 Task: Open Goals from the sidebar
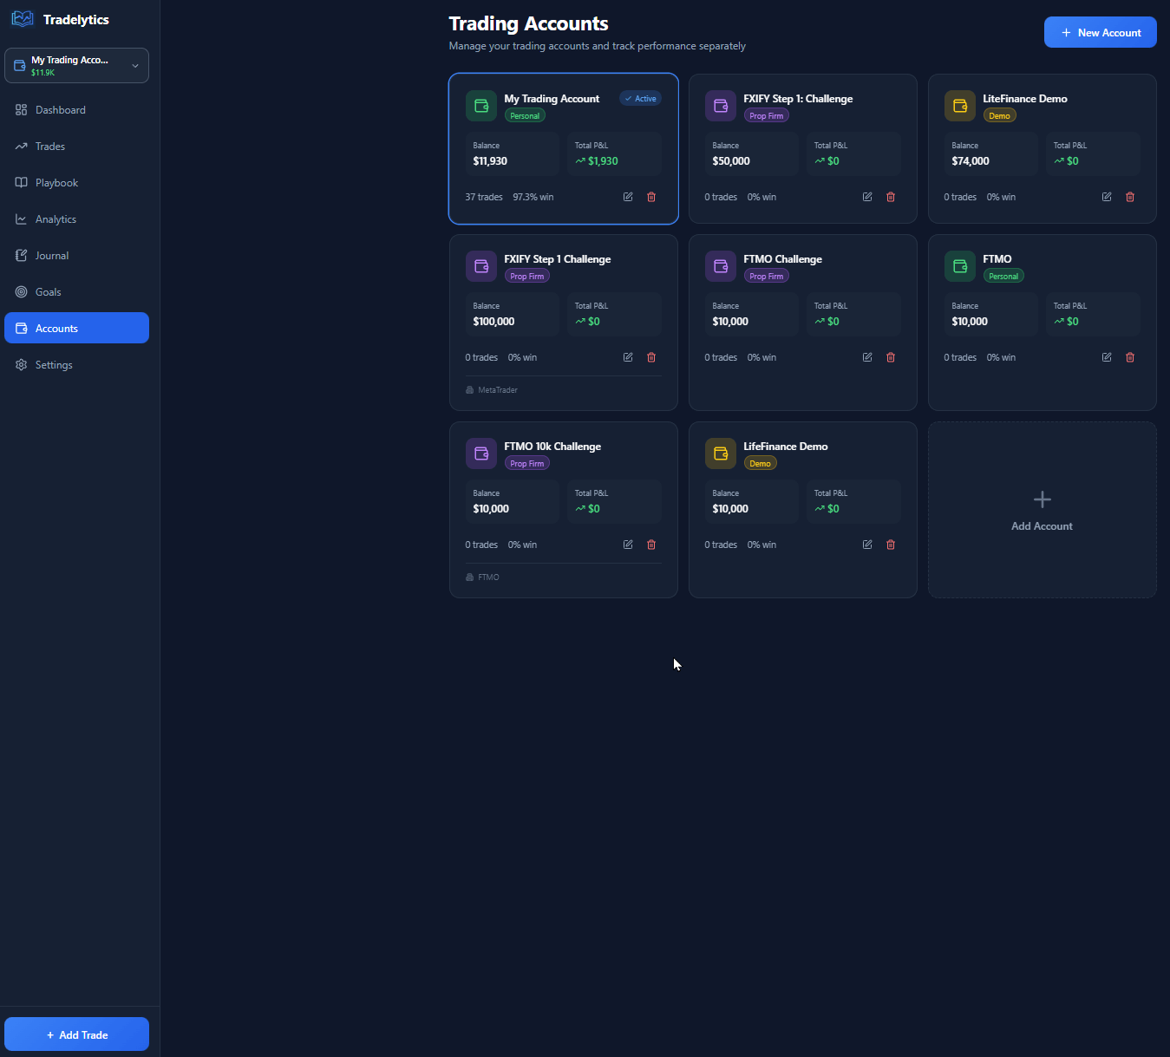[76, 292]
